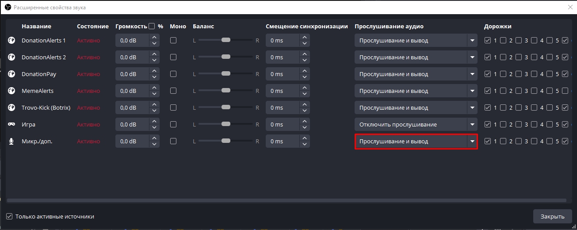
Task: Increase sync offset of DonationPay with up arrow
Action: 304,71
